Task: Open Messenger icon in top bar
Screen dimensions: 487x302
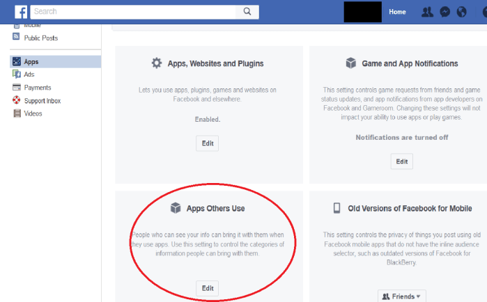Action: [445, 12]
